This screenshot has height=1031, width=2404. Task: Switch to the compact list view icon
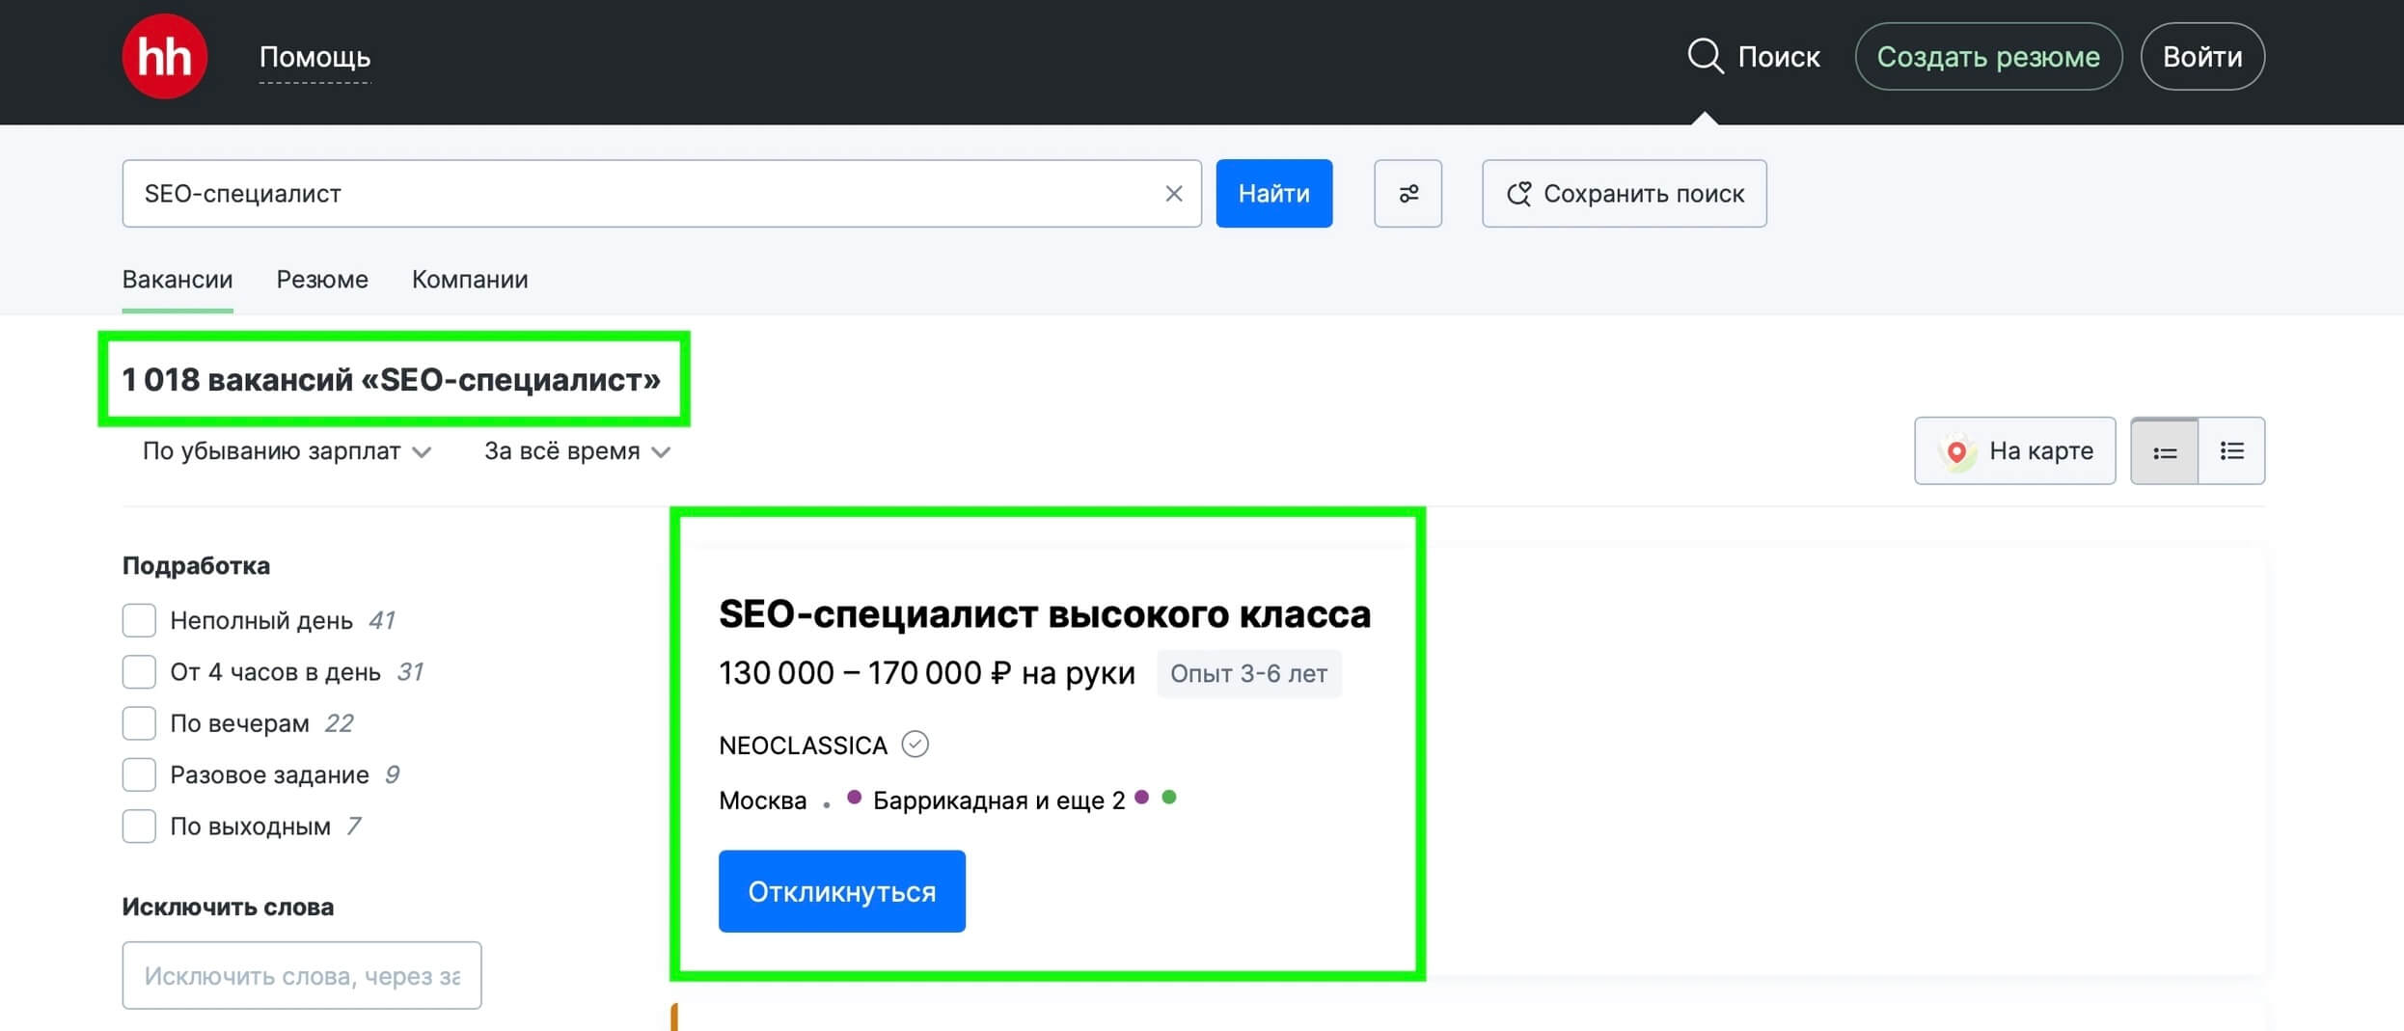click(x=2164, y=450)
